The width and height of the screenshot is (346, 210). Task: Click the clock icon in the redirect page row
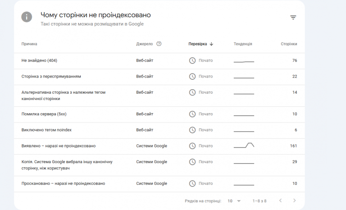click(192, 77)
